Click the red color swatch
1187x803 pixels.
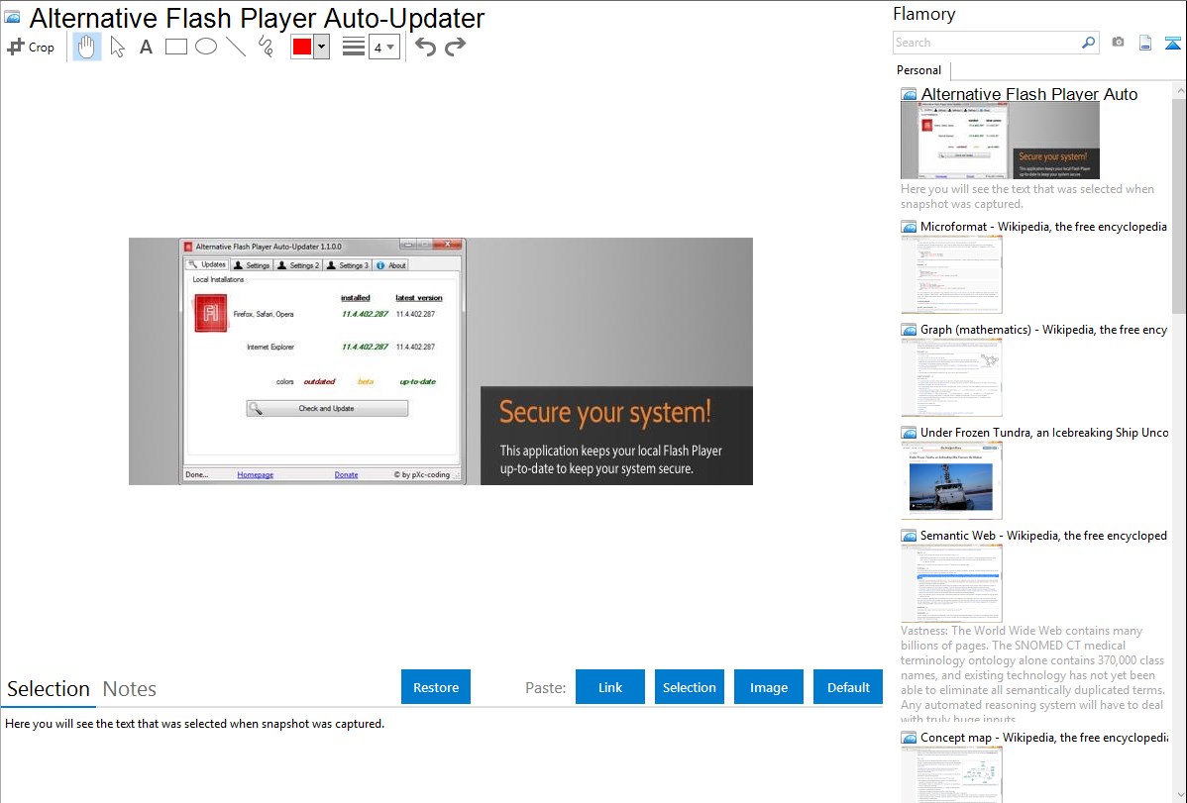[x=302, y=47]
